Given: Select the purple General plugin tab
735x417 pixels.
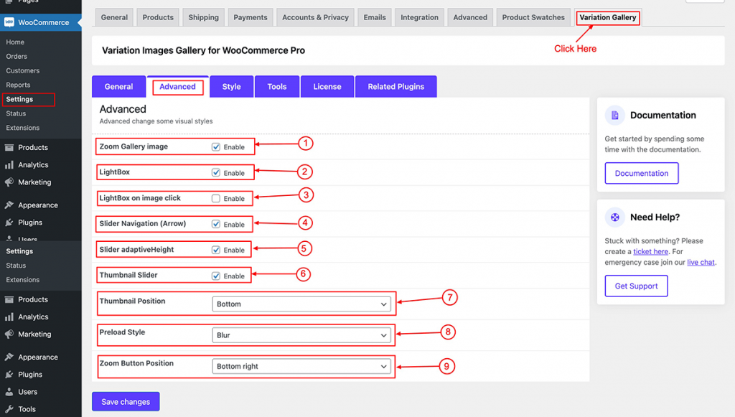Looking at the screenshot, I should pyautogui.click(x=118, y=87).
